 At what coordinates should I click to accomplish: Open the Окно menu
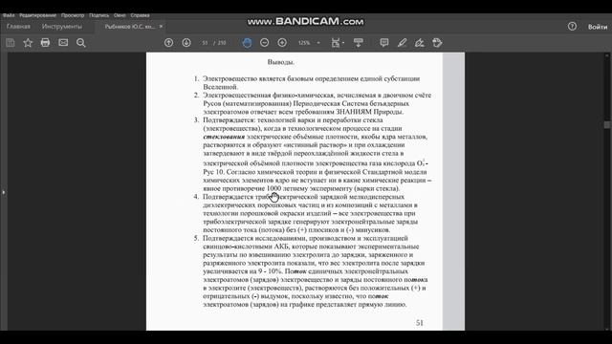click(120, 15)
